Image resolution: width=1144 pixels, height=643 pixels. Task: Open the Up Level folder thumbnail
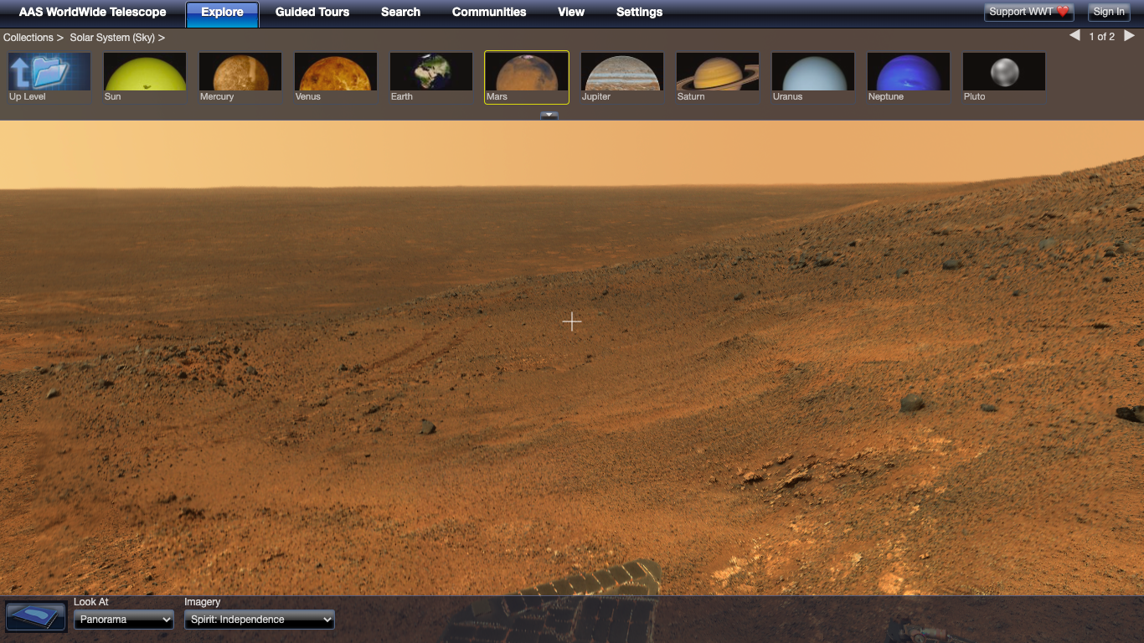click(x=49, y=78)
